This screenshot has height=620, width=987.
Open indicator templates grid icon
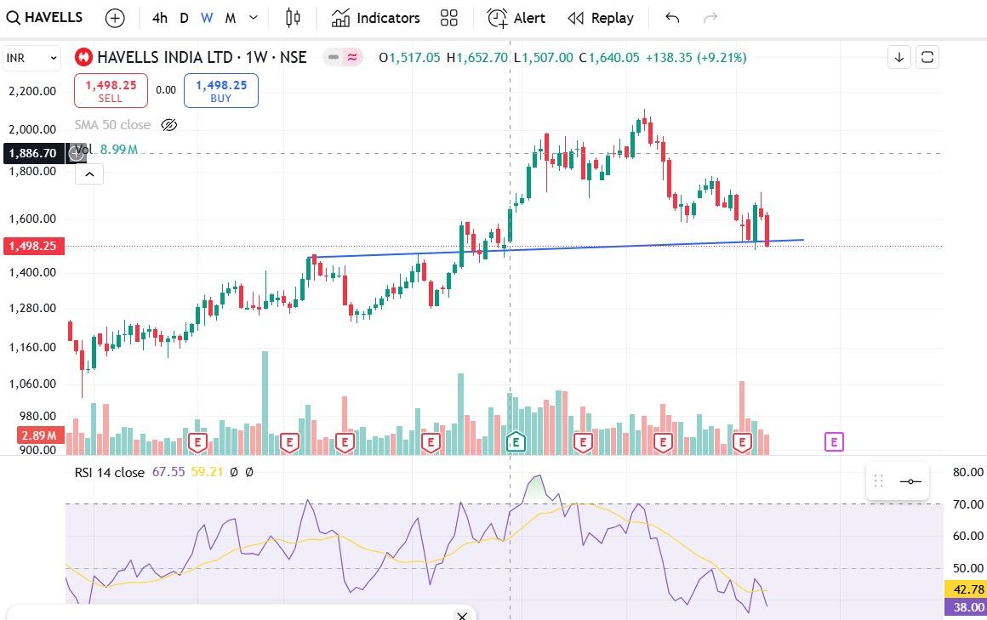click(448, 18)
